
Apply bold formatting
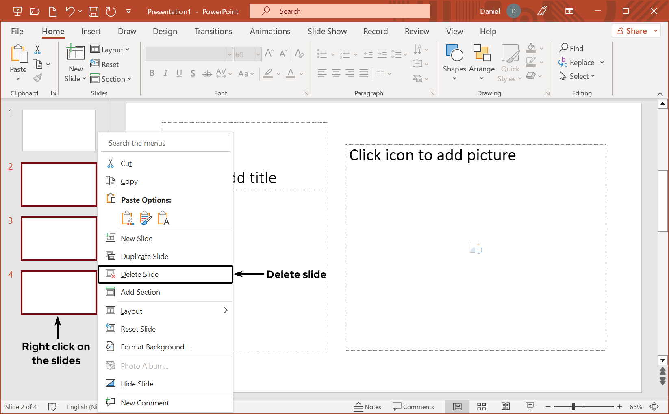point(152,73)
